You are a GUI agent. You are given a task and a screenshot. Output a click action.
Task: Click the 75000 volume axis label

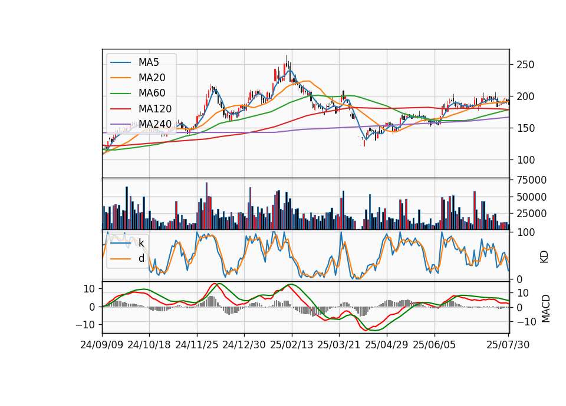[x=532, y=180]
